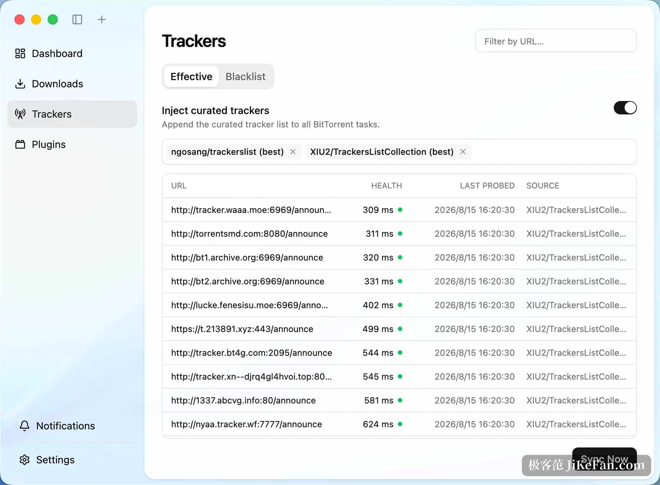Open Settings label in the sidebar
This screenshot has width=660, height=485.
click(55, 460)
